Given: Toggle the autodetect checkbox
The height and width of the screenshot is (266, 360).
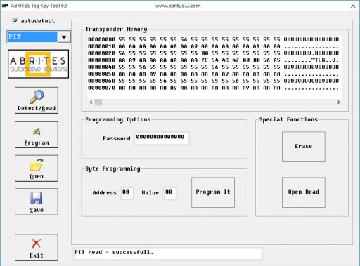Looking at the screenshot, I should 15,21.
